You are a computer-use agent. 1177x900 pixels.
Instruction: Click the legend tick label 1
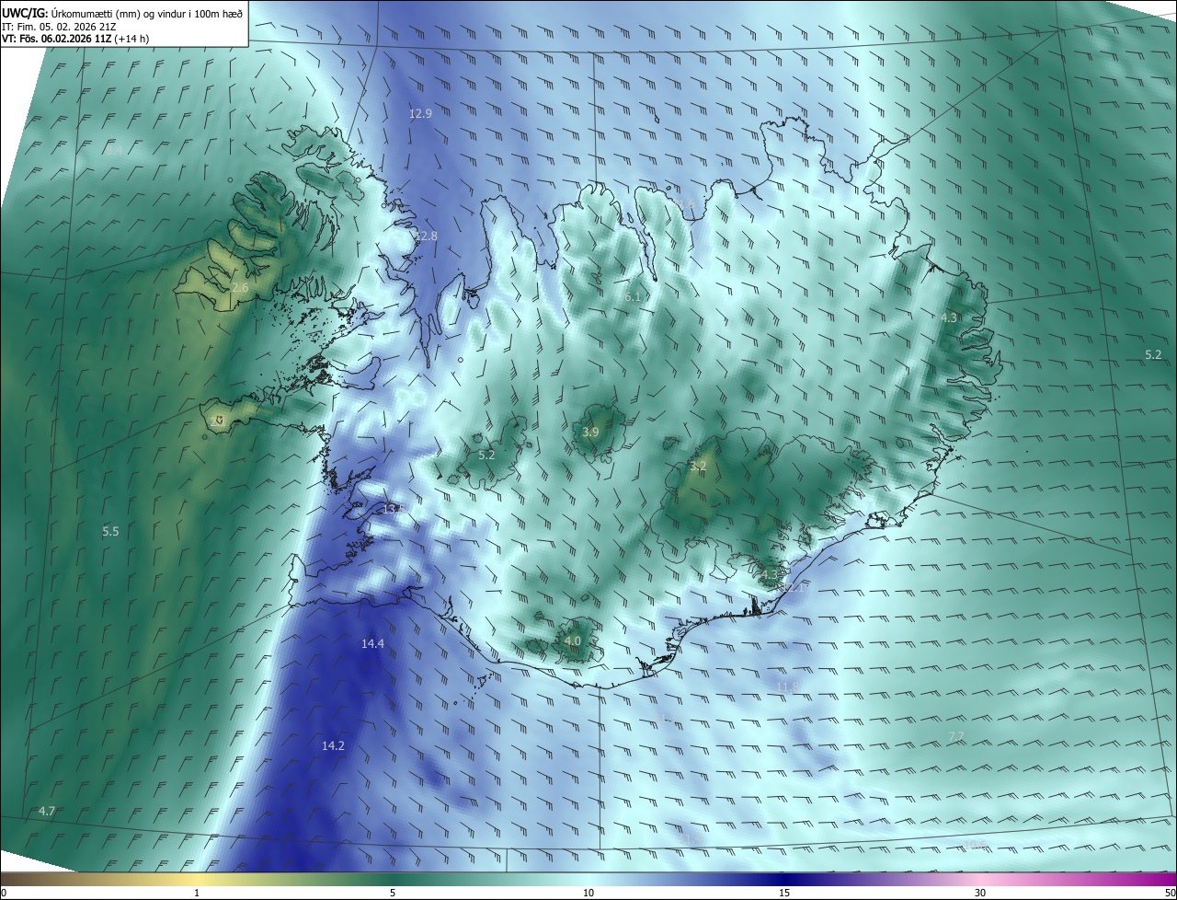point(198,894)
